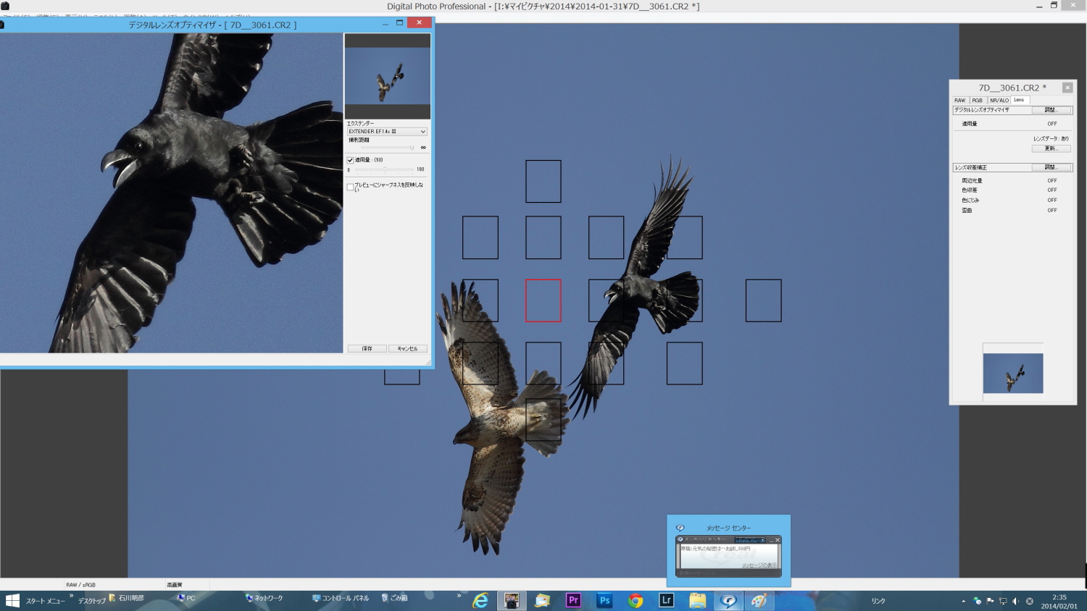Viewport: 1087px width, 611px height.
Task: Click 調整 button for デジタルレンズオプティマイザ
Action: (1051, 110)
